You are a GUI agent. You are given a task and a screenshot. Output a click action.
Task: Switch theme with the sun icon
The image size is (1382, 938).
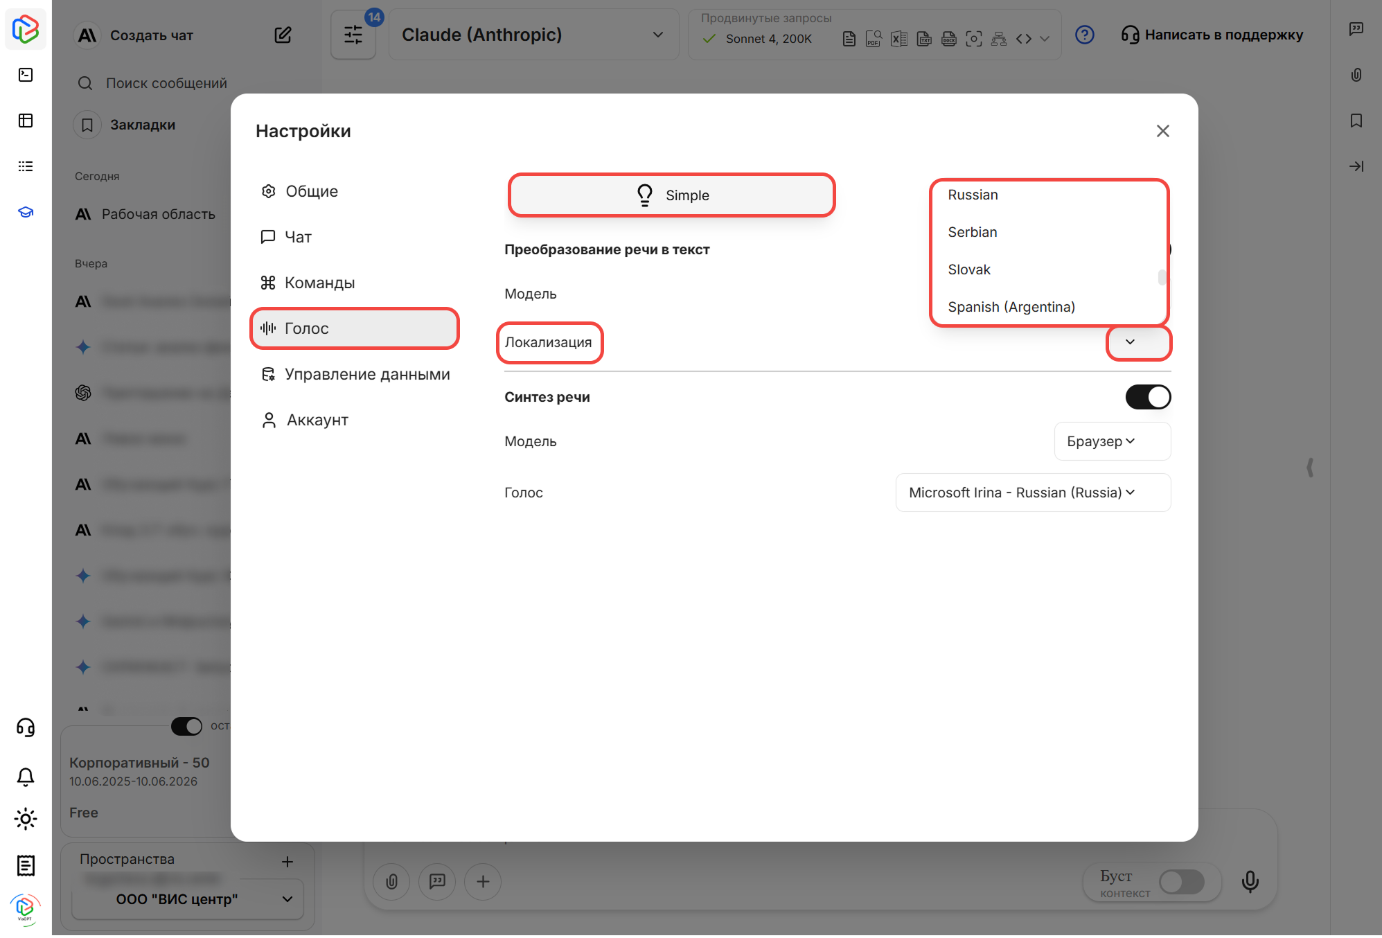[x=26, y=820]
